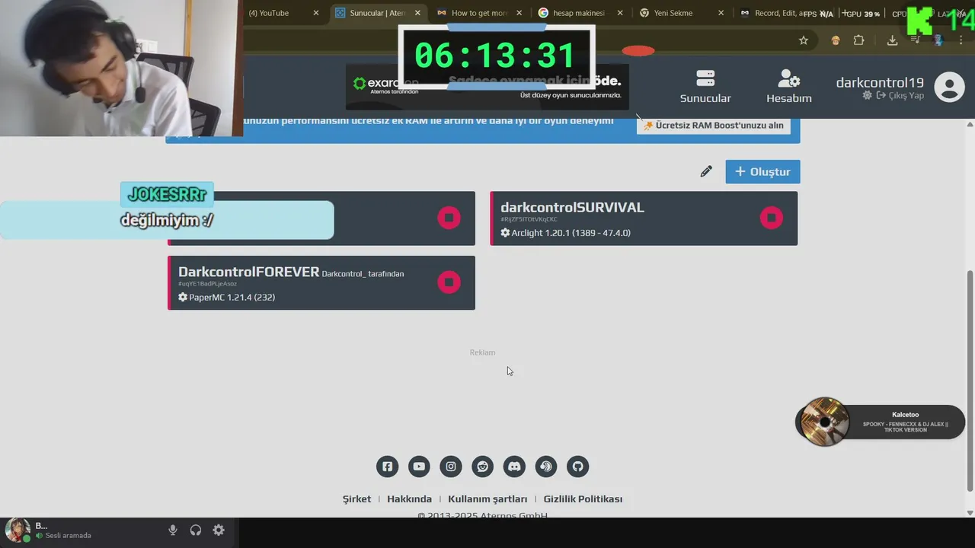Viewport: 975px width, 548px height.
Task: Open the YouTube footer icon
Action: click(x=419, y=467)
